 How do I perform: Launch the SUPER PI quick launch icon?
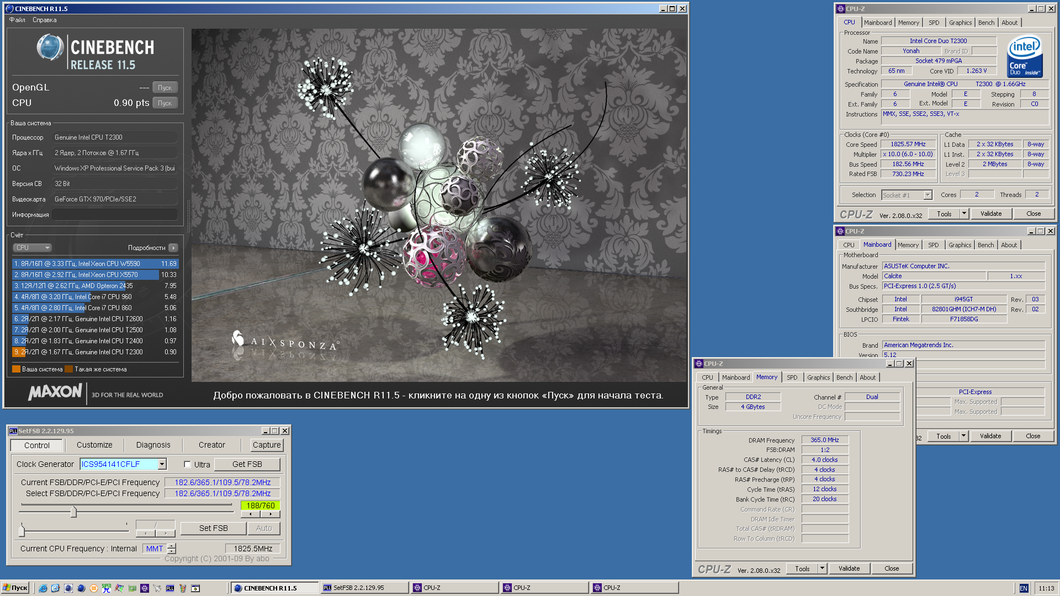[x=107, y=588]
